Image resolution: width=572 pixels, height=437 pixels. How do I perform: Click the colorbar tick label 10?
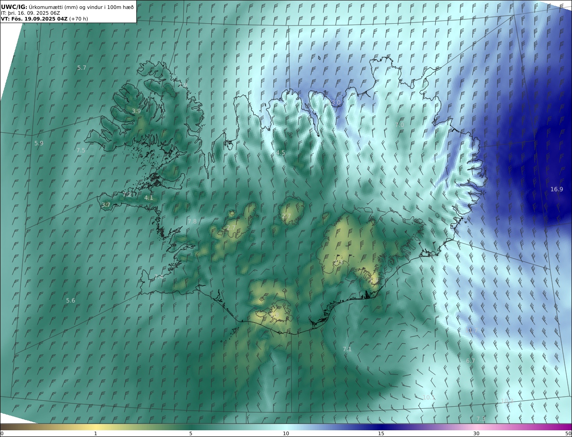[286, 433]
